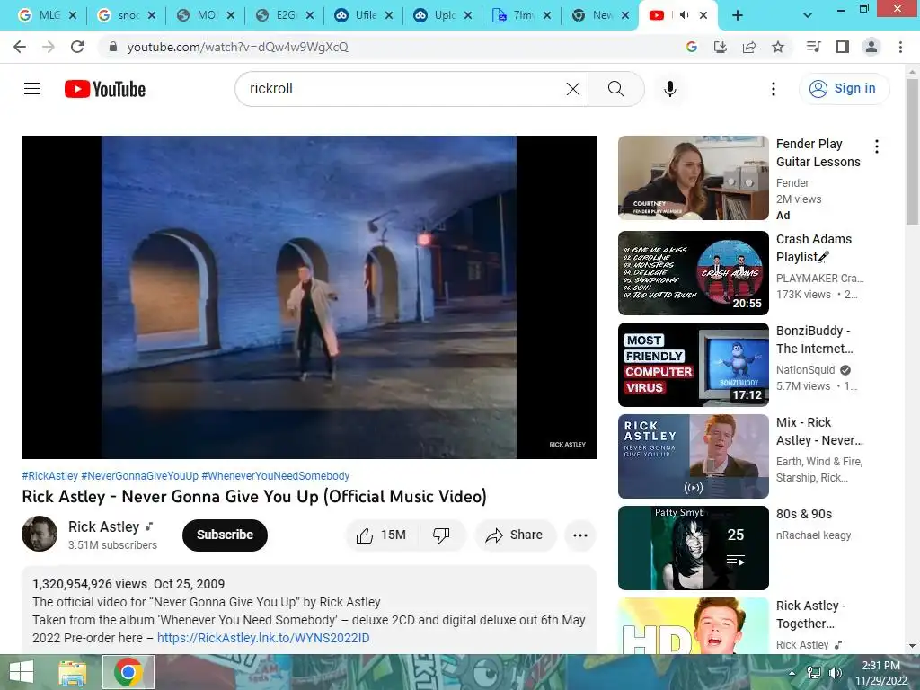920x690 pixels.
Task: Click the nRachael keagy channel name
Action: click(813, 535)
